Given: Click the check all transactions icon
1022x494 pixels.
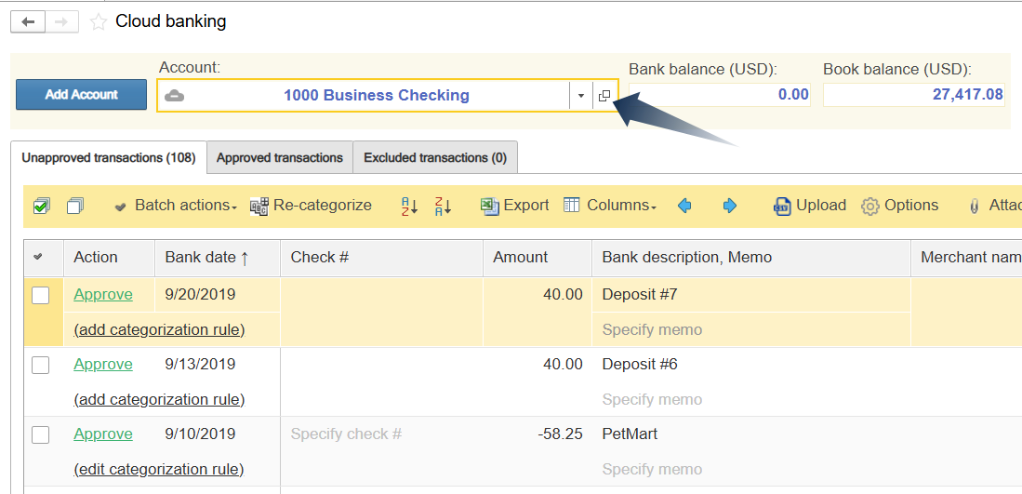Looking at the screenshot, I should click(x=42, y=206).
